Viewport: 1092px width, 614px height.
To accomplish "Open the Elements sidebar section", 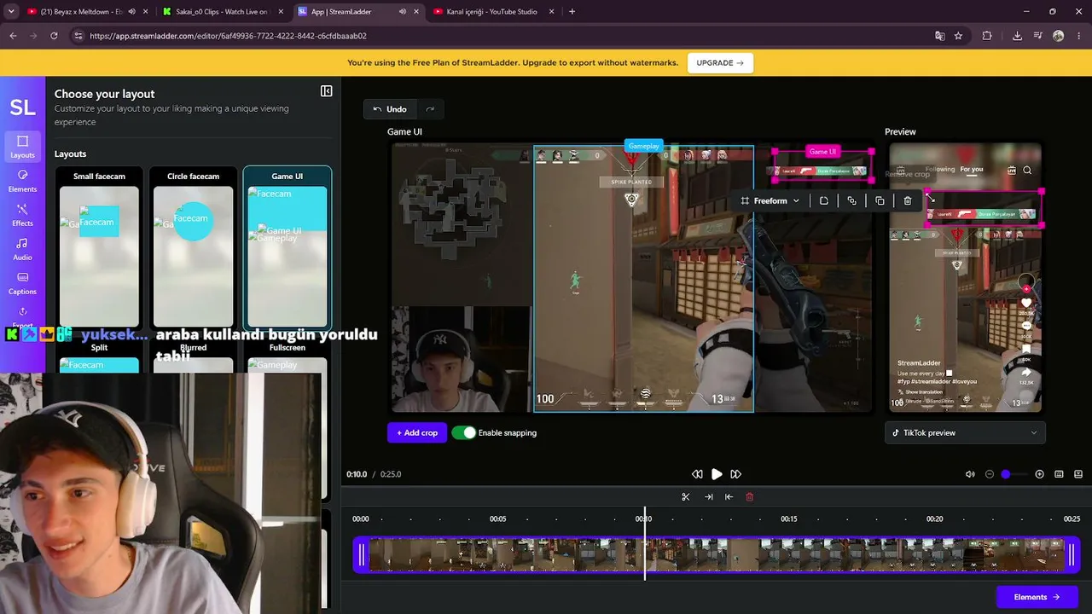I will [x=22, y=180].
